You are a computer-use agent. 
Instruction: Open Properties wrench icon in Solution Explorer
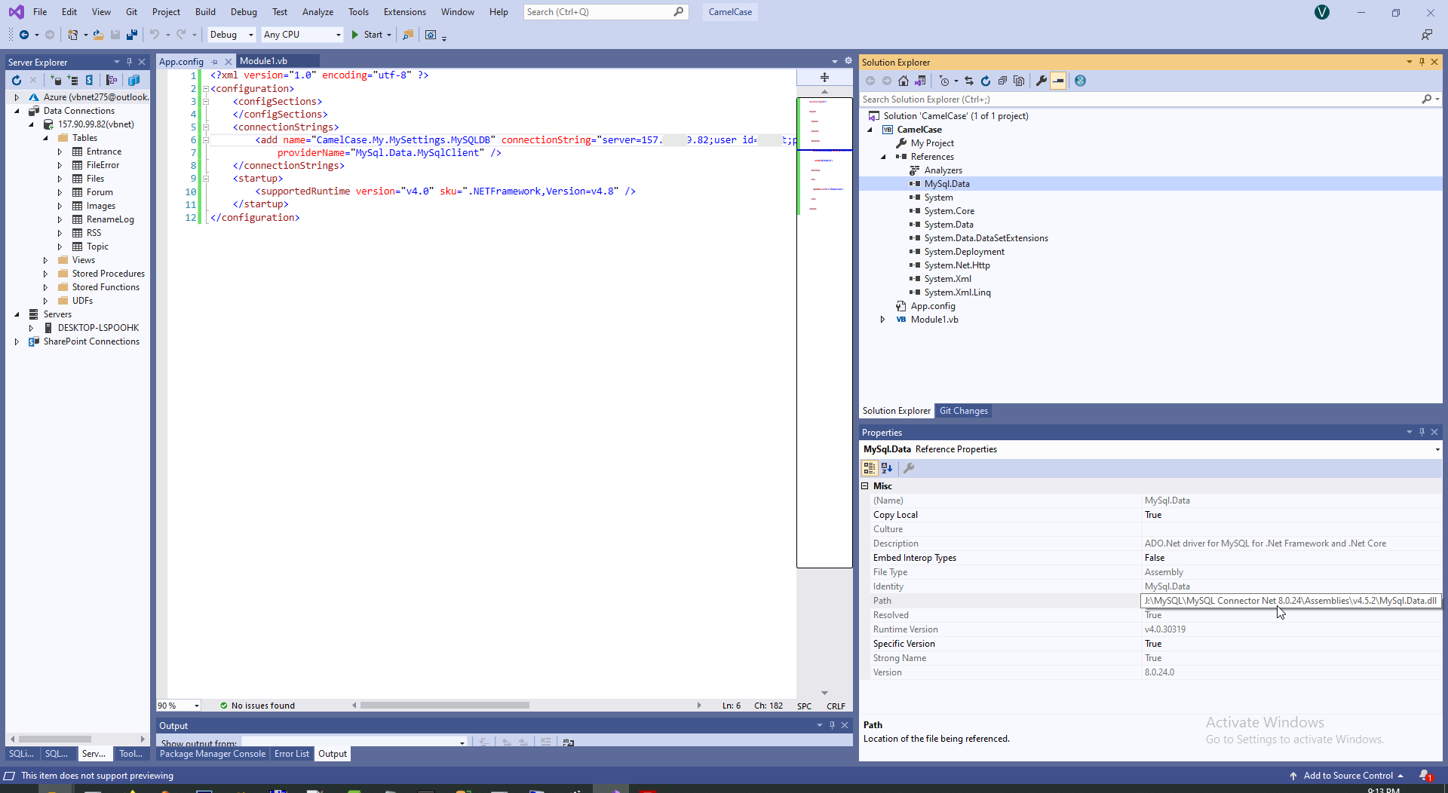[1042, 81]
